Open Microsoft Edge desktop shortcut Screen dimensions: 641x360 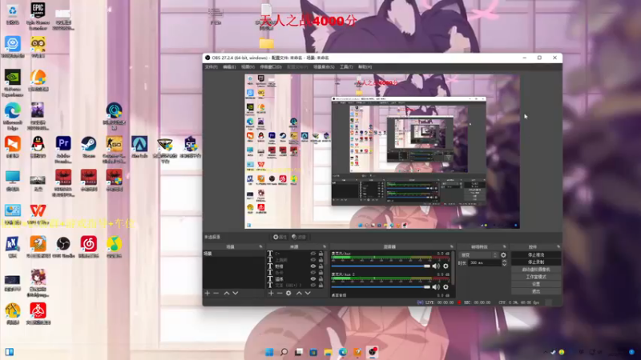pyautogui.click(x=13, y=116)
